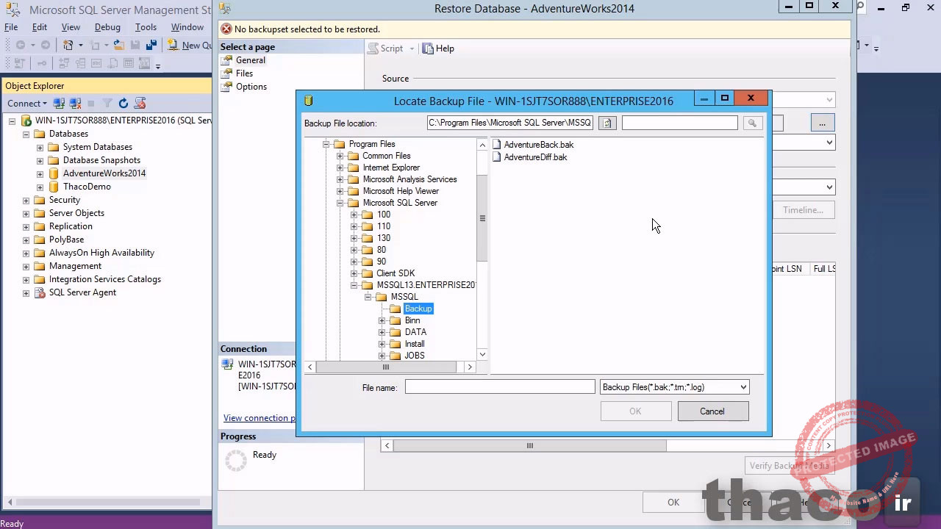
Task: Click the Save All toolbar icon
Action: (152, 45)
